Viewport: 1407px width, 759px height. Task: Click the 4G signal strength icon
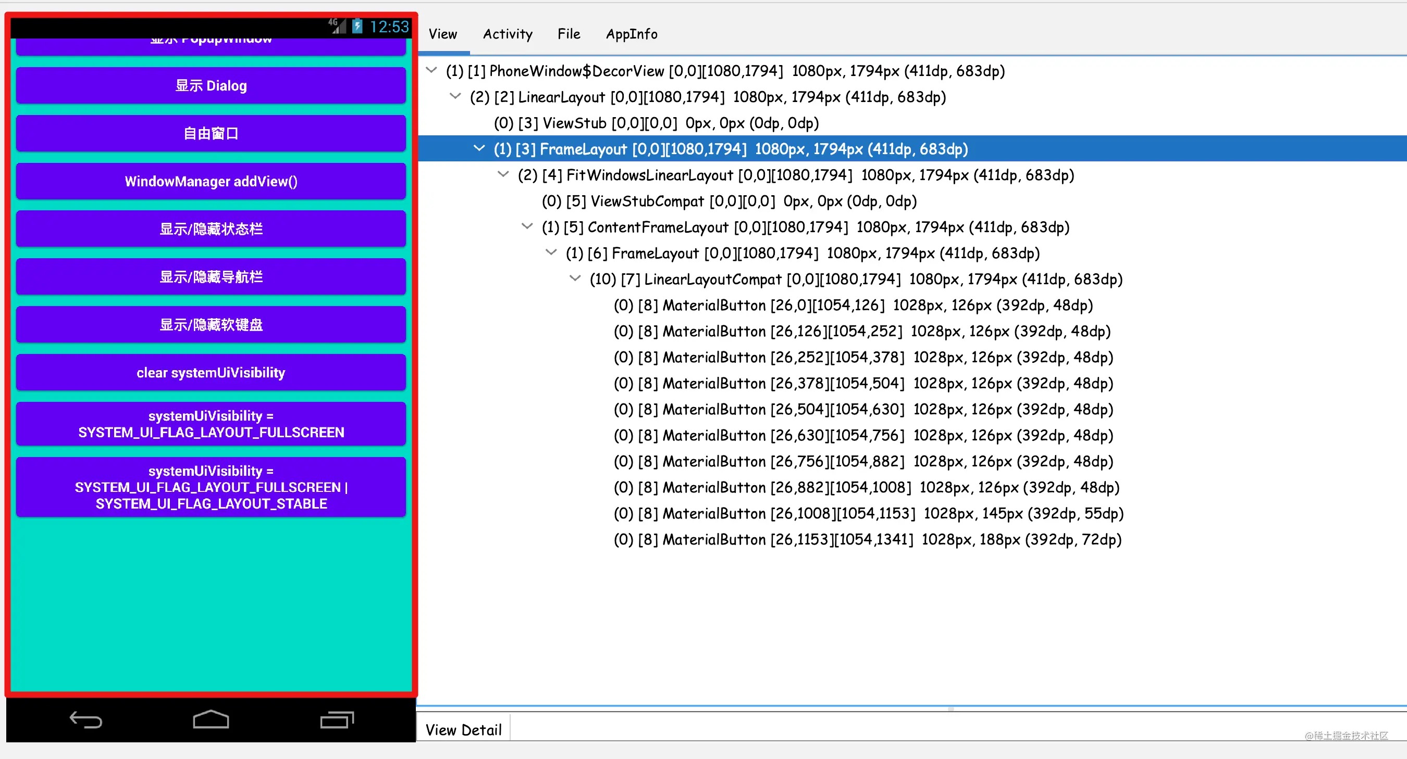337,26
